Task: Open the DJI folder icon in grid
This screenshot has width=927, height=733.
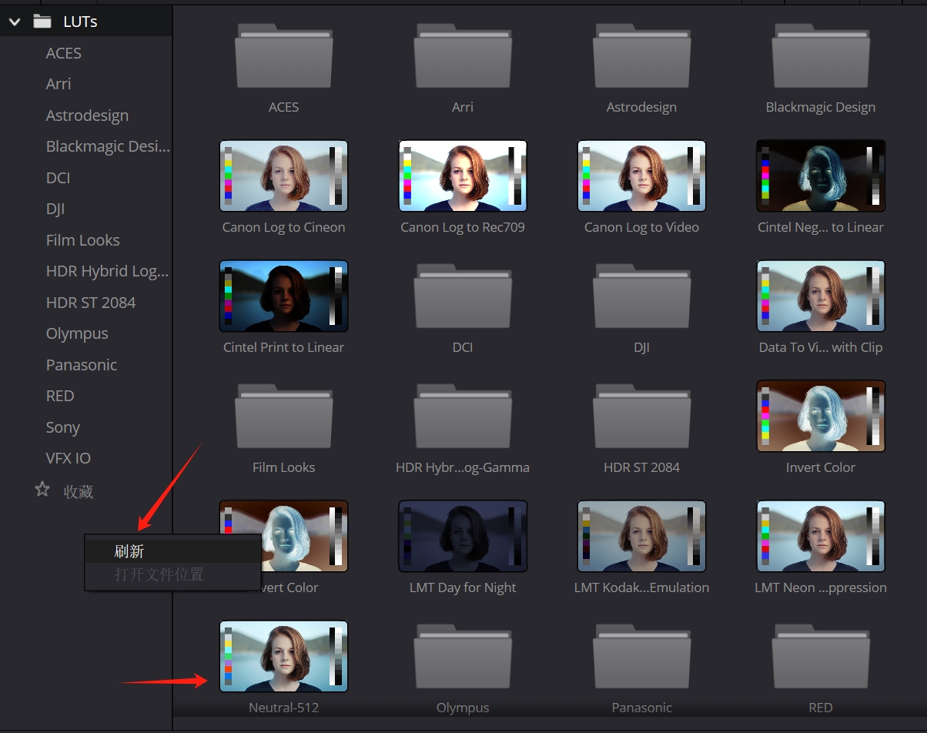Action: (641, 296)
